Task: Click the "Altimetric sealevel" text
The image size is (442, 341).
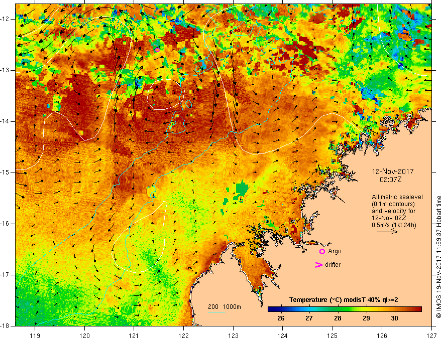Action: (397, 197)
